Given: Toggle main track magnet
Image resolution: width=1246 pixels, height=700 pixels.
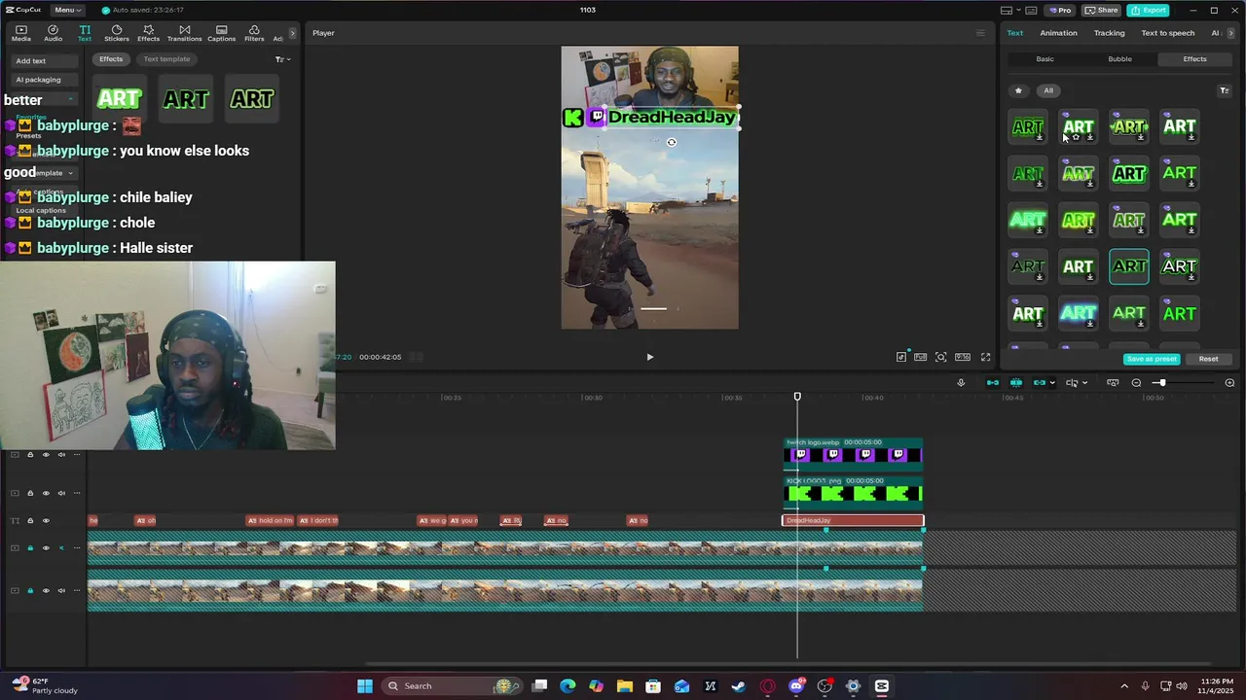Looking at the screenshot, I should 993,383.
